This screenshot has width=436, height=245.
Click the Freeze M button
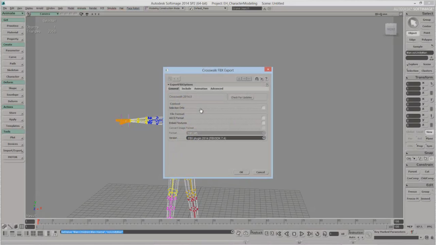[x=413, y=199]
